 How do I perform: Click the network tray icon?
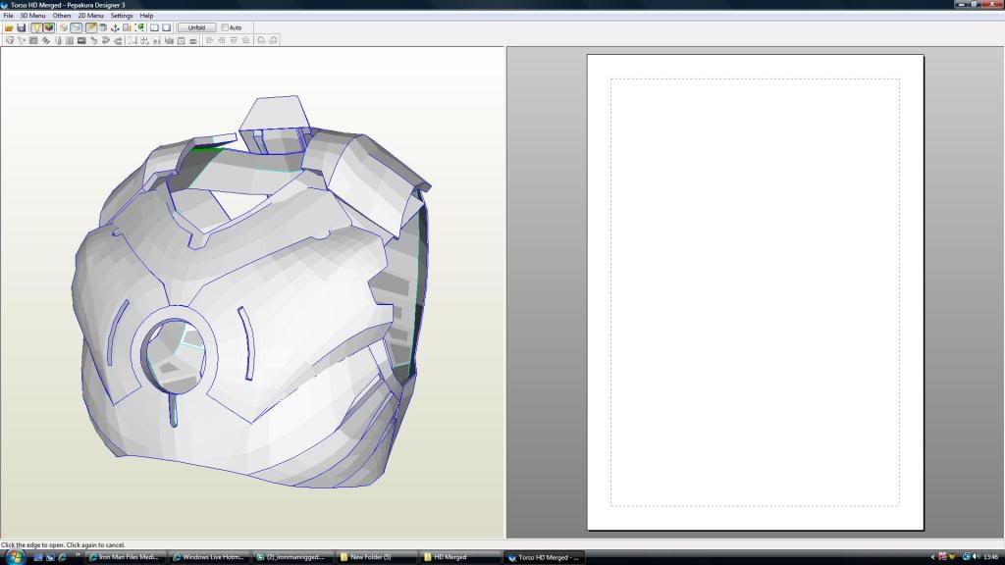(966, 557)
